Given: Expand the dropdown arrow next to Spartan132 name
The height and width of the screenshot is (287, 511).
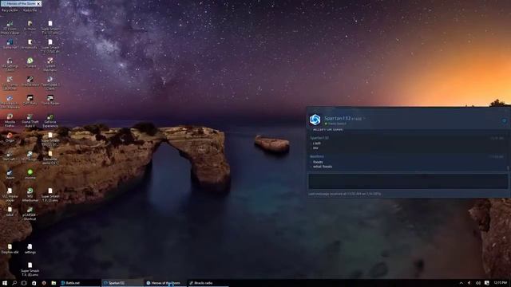Looking at the screenshot, I should point(364,119).
